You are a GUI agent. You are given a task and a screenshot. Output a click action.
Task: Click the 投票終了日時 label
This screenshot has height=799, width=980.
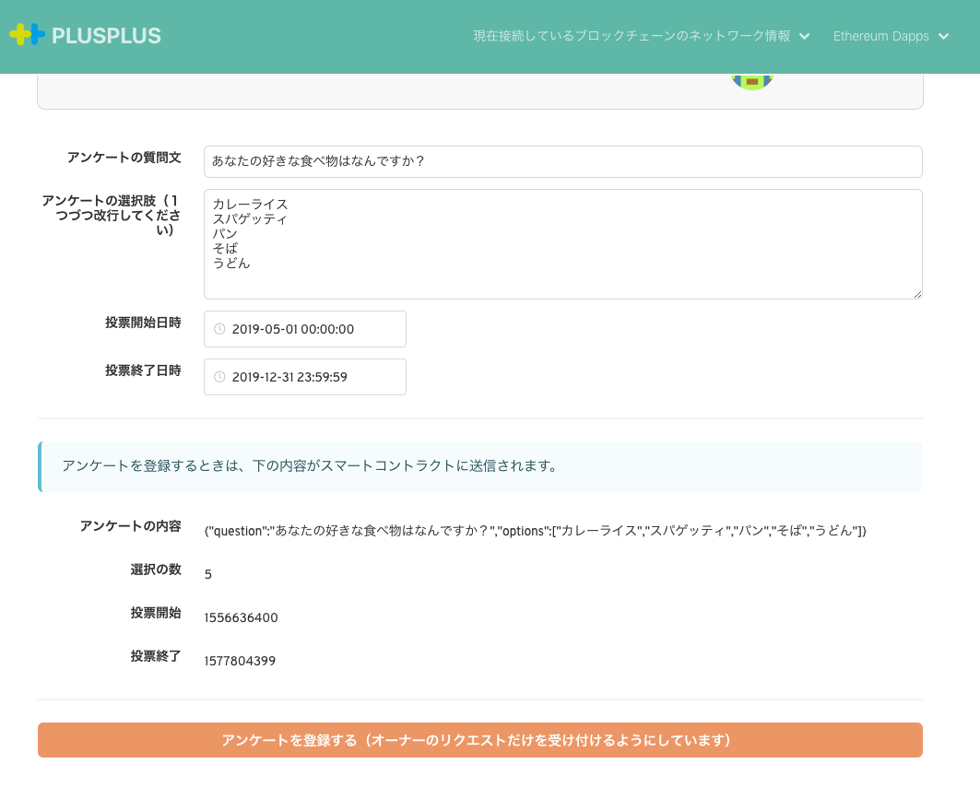point(143,370)
